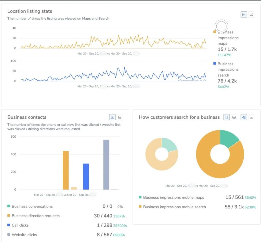Toggle Call clicks legend series
Screen dimensions: 261x242
click(x=20, y=225)
